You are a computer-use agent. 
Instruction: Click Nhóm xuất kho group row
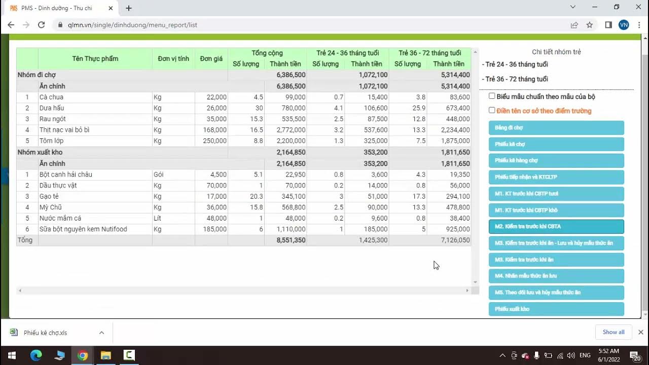pyautogui.click(x=243, y=152)
